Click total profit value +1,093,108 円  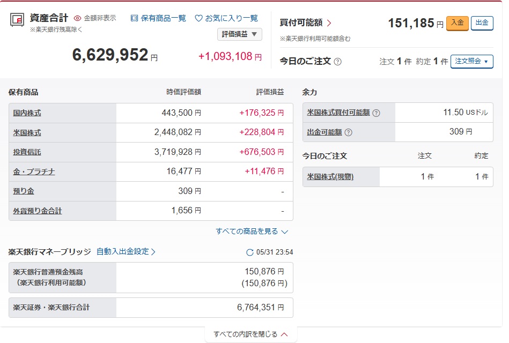pos(230,56)
